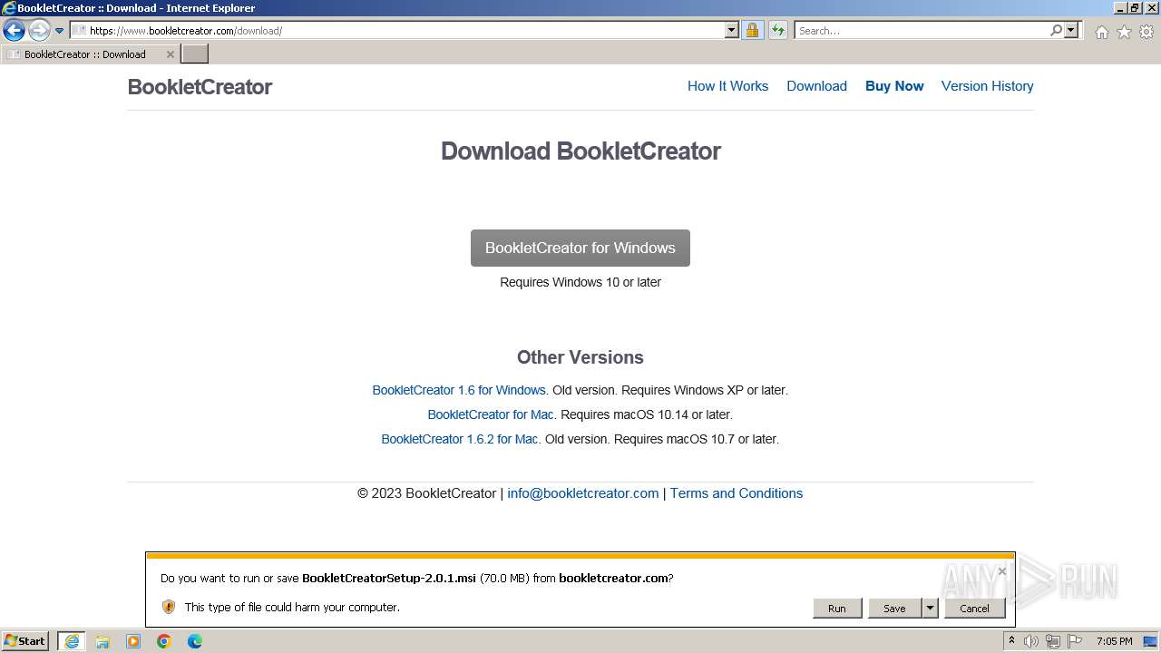Viewport: 1161px width, 653px height.
Task: Go forward with the browser Forward arrow
Action: (x=39, y=31)
